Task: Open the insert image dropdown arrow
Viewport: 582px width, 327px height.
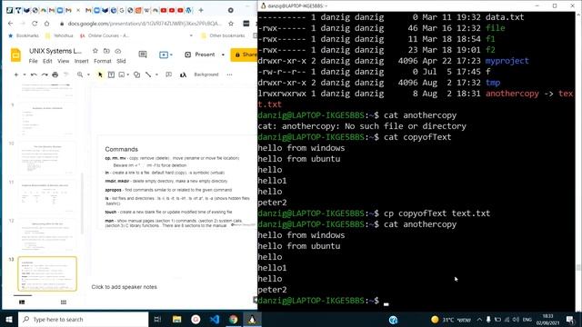Action: click(128, 74)
